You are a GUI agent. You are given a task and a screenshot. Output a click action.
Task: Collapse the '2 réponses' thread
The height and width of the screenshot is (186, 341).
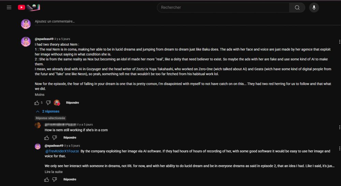point(48,111)
